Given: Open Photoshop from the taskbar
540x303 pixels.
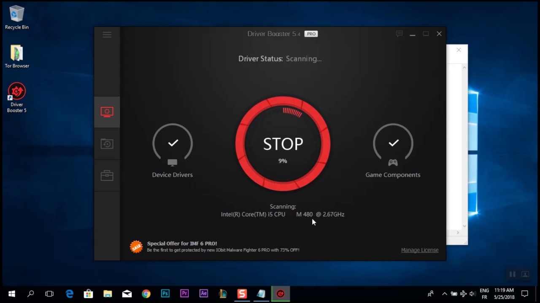Looking at the screenshot, I should point(165,294).
